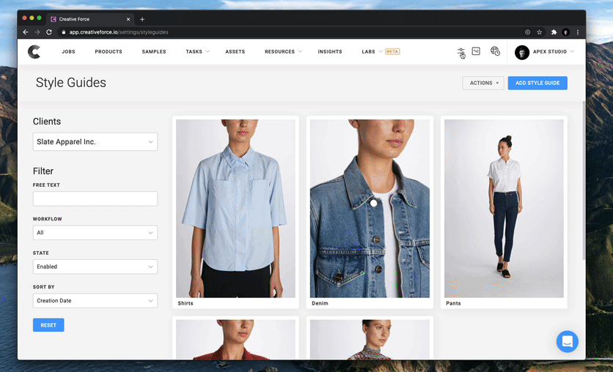Click the Apex Studio profile avatar
The width and height of the screenshot is (613, 372).
tap(522, 52)
